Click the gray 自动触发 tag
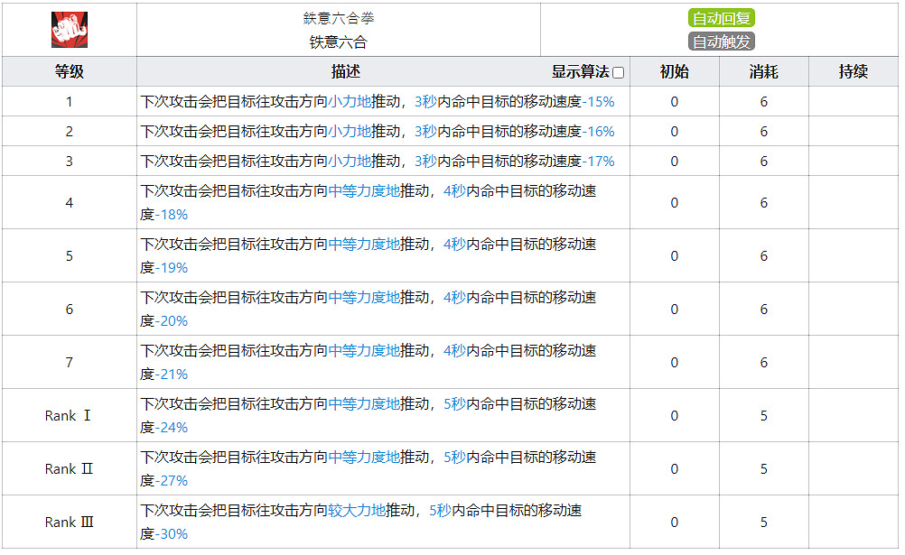 pyautogui.click(x=721, y=42)
